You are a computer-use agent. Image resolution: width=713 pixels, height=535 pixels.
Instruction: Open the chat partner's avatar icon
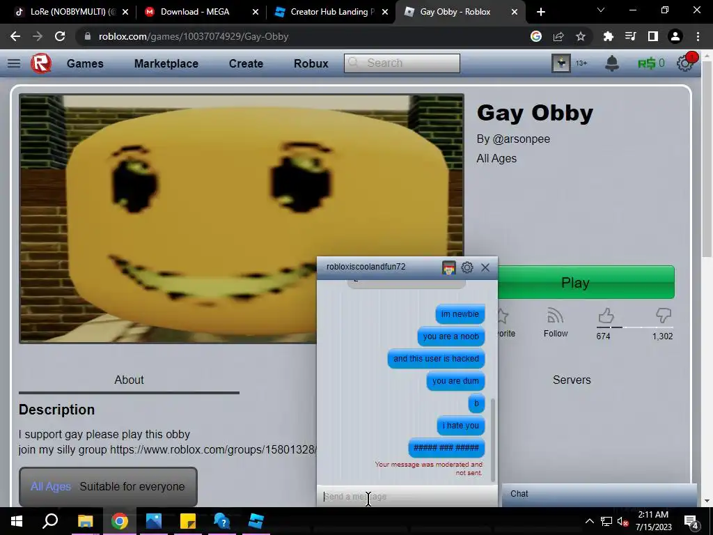tap(449, 267)
